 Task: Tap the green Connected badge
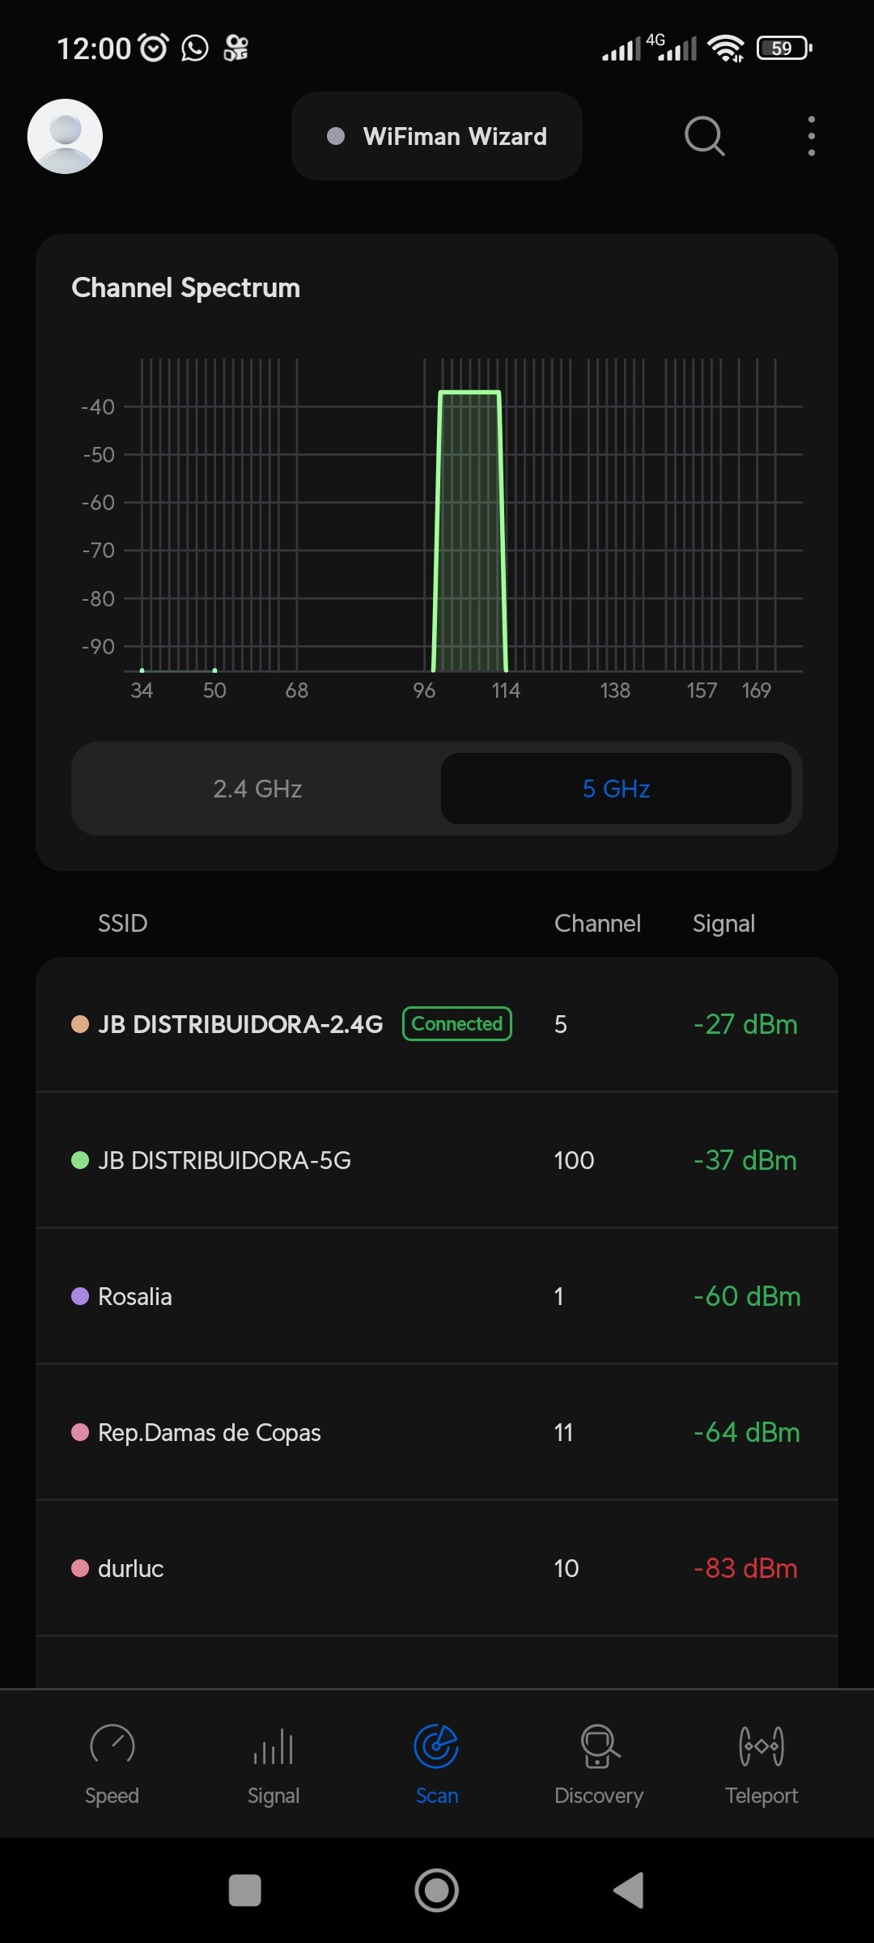pyautogui.click(x=457, y=1024)
